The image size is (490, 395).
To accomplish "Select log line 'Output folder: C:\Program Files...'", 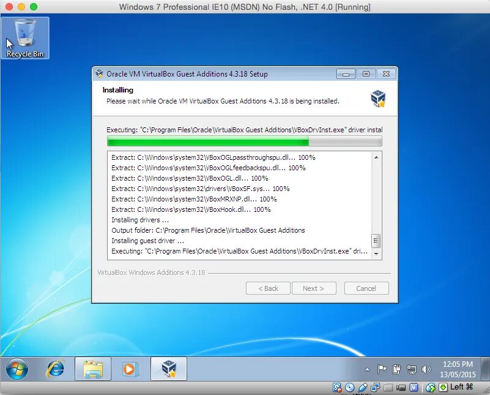I will point(208,230).
